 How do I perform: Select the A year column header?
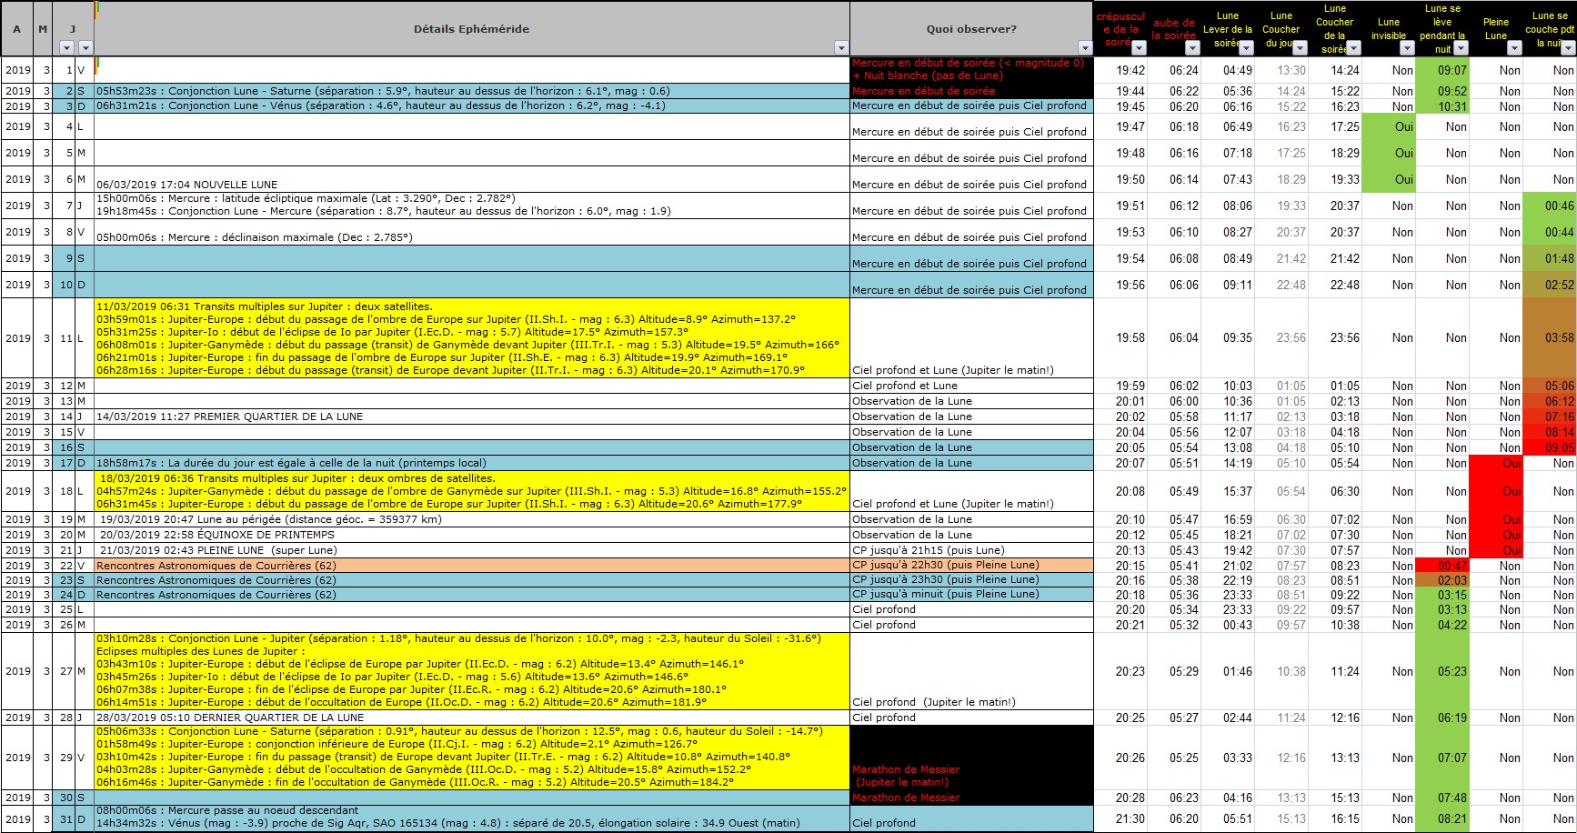17,28
